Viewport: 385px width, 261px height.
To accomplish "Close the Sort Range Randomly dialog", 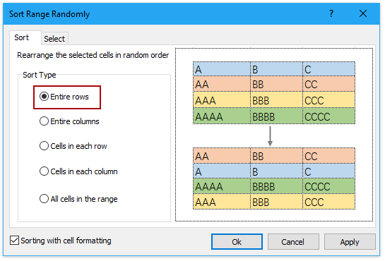I will pyautogui.click(x=363, y=13).
